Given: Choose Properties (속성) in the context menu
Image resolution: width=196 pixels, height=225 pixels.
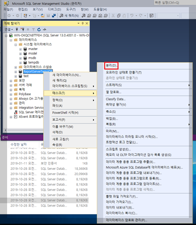Looking at the screenshot, I should coord(57,145).
